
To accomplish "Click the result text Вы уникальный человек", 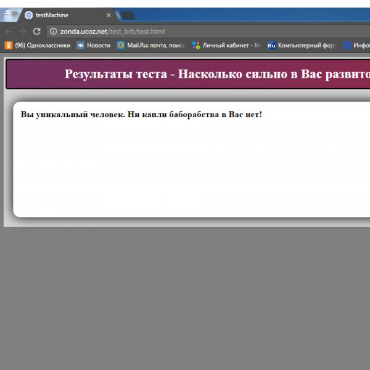I will point(141,115).
